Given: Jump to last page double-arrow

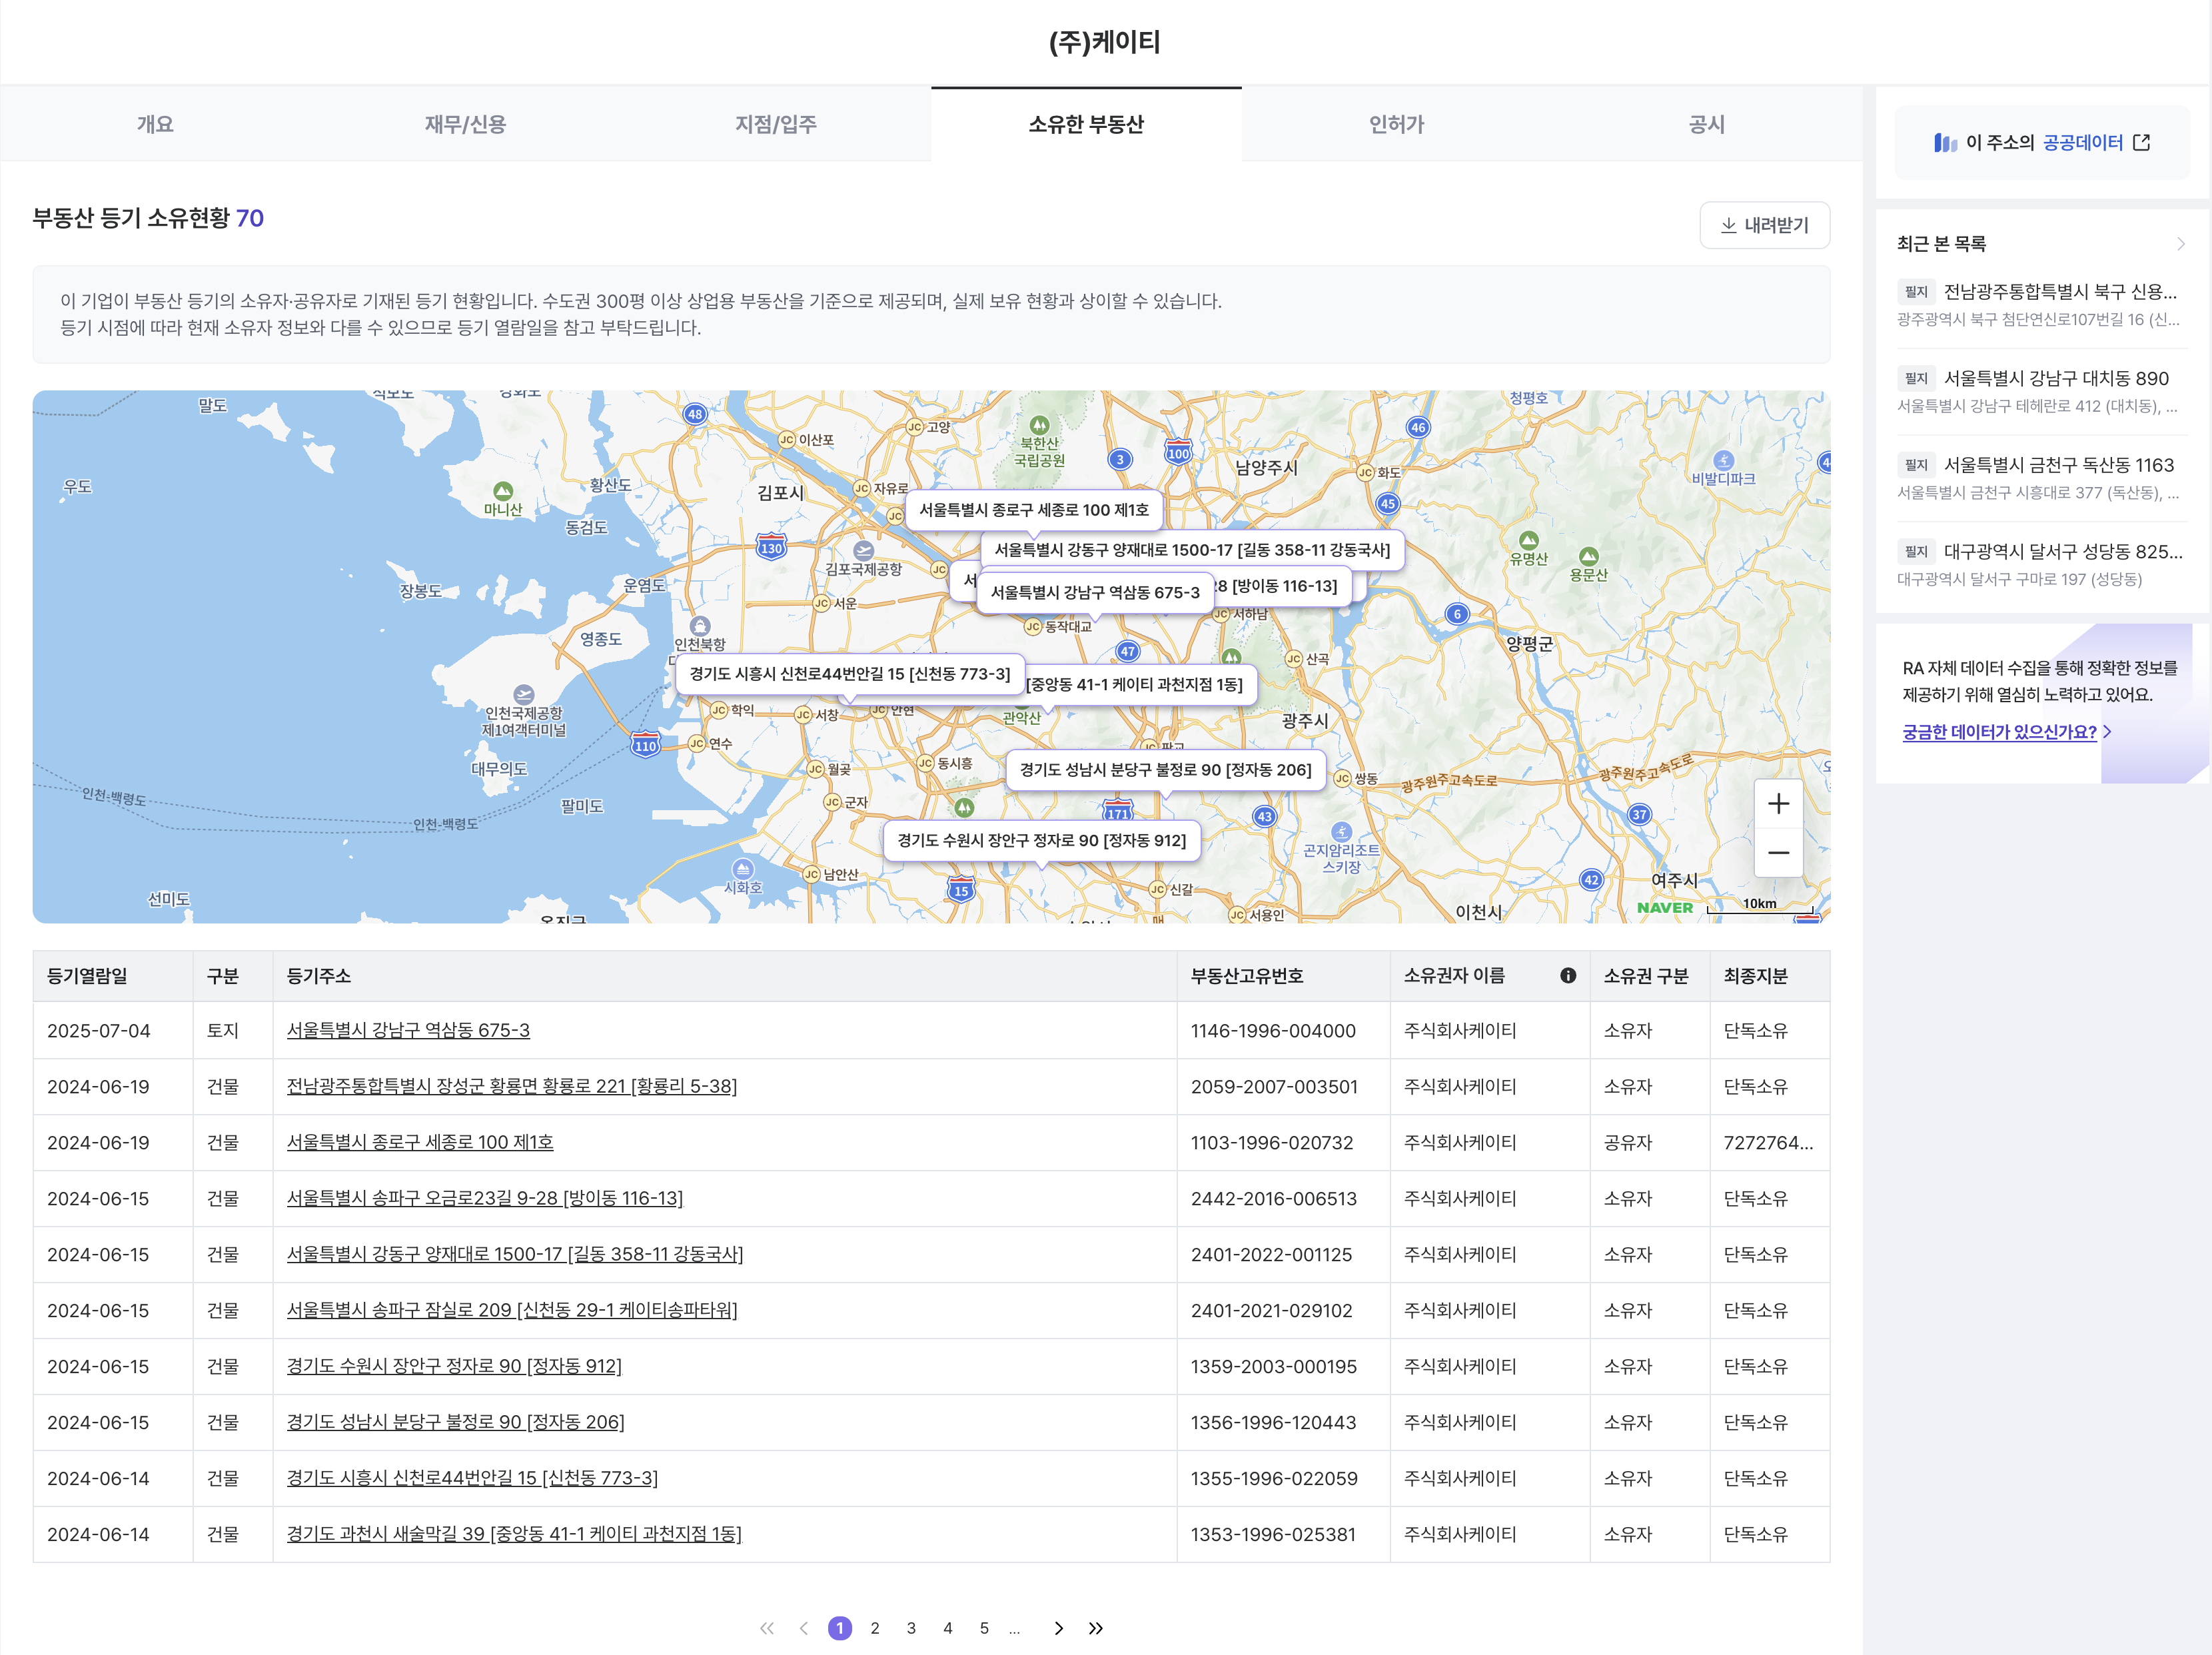Looking at the screenshot, I should click(x=1096, y=1628).
